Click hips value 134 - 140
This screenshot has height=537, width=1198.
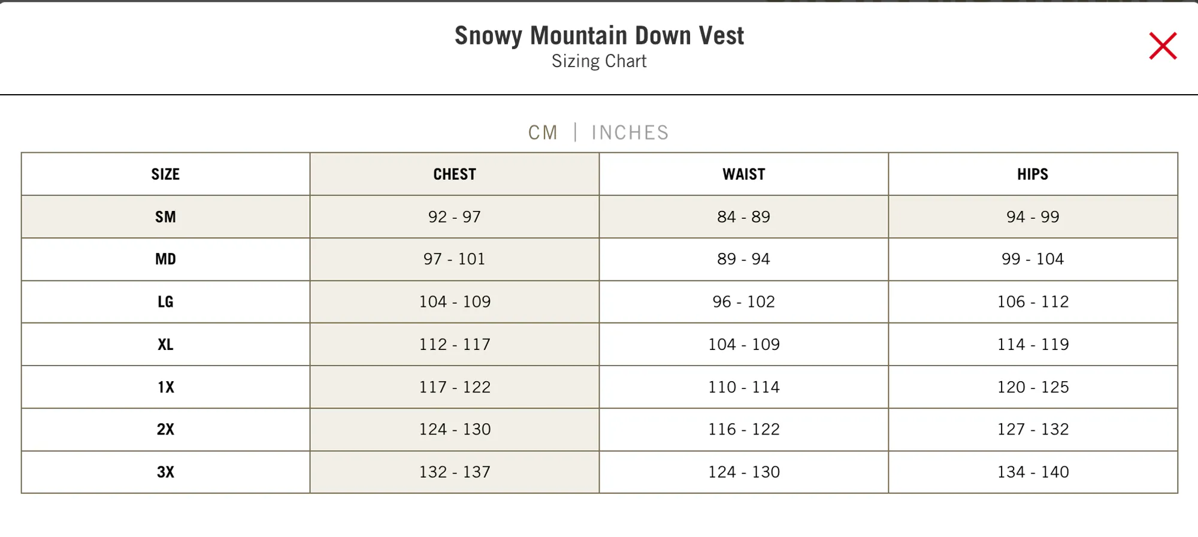coord(1033,472)
